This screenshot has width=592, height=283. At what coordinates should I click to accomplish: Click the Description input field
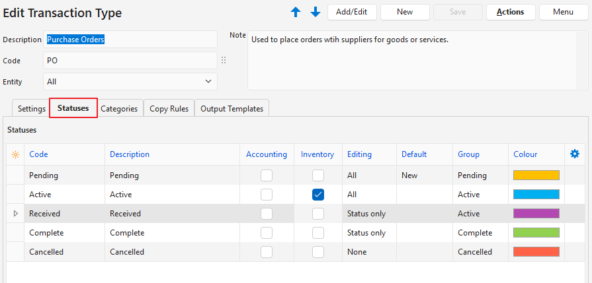[130, 40]
